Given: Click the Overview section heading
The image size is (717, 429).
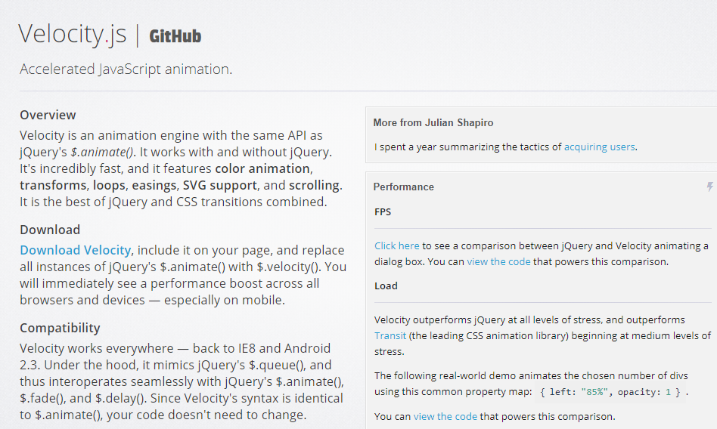Looking at the screenshot, I should 48,115.
